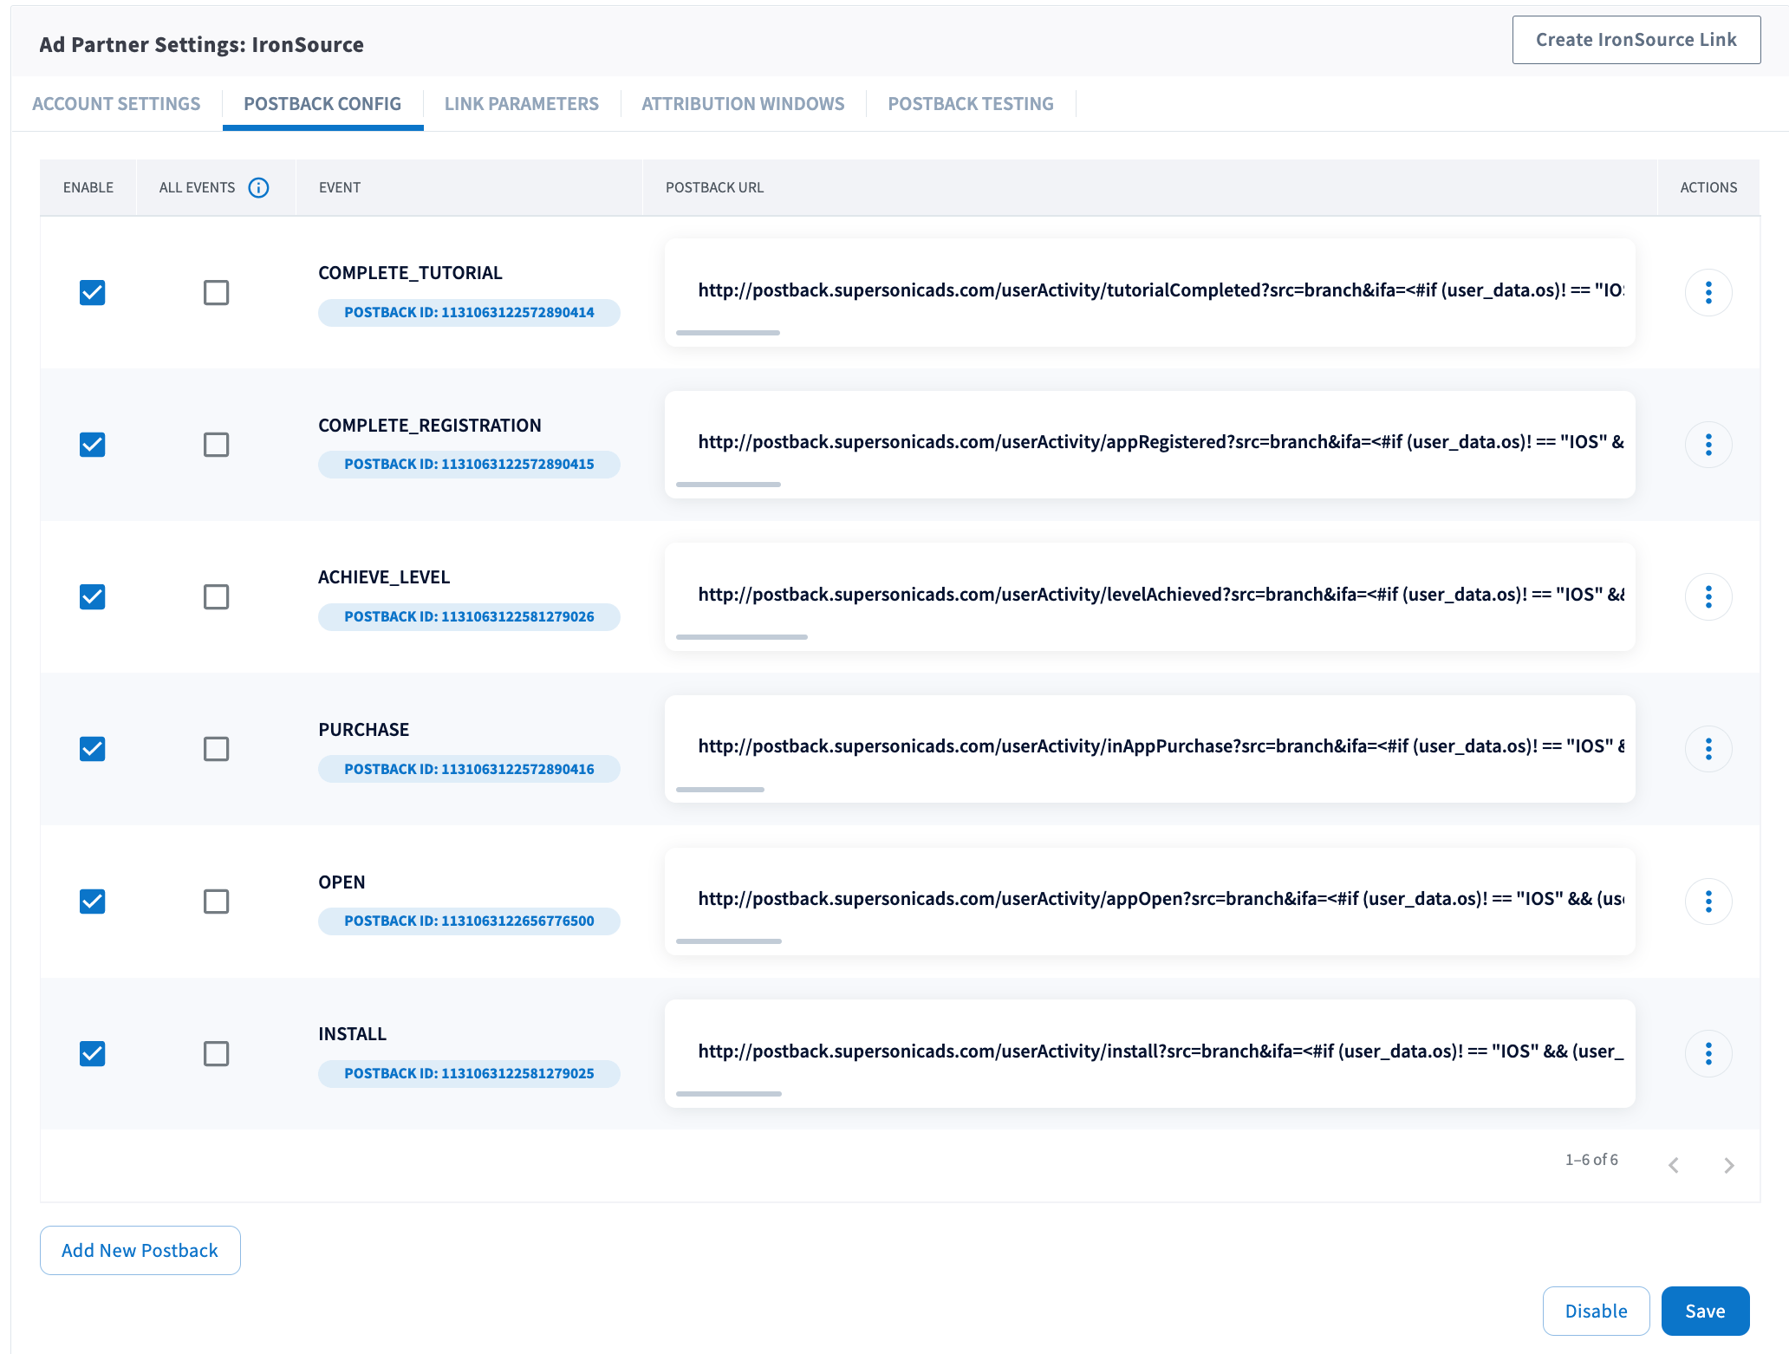Screen dimensions: 1789x1354
Task: Uncheck the enable checkbox for INSTALL
Action: click(93, 1053)
